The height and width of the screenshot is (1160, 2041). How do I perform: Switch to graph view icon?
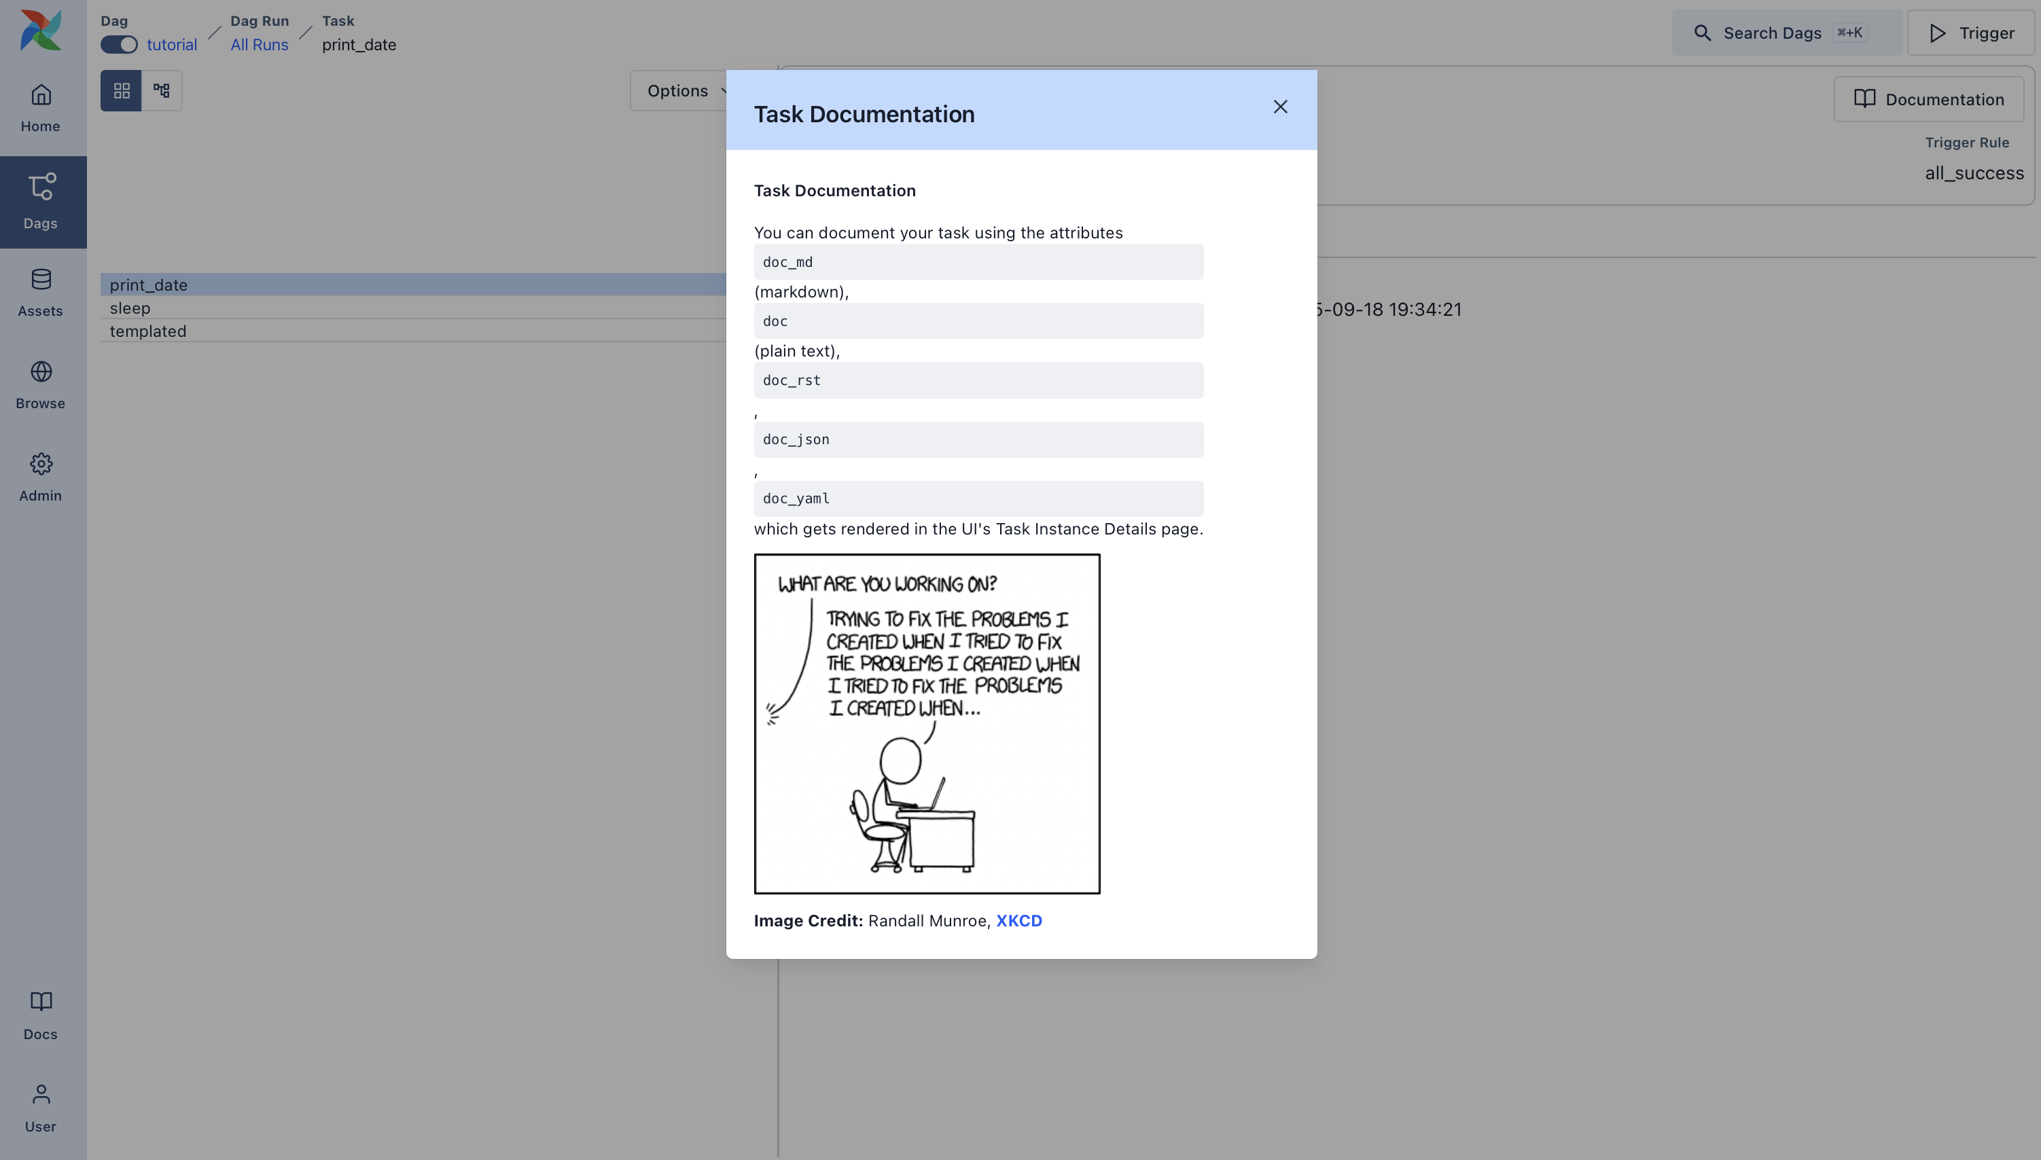(x=162, y=91)
